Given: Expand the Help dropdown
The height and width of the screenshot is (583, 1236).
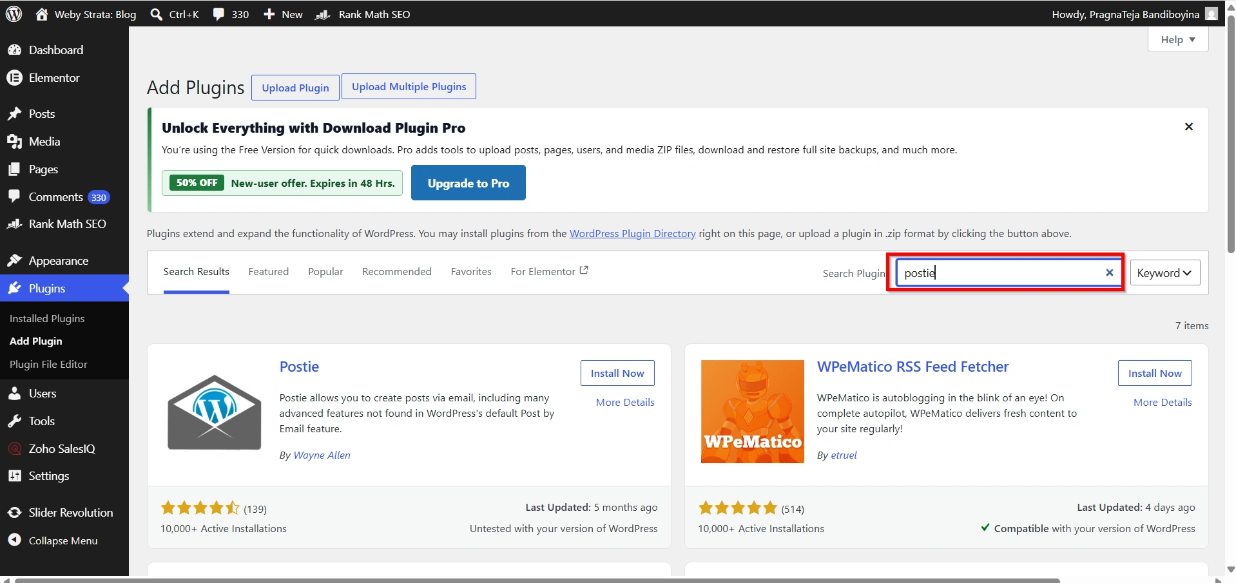Looking at the screenshot, I should pos(1178,39).
